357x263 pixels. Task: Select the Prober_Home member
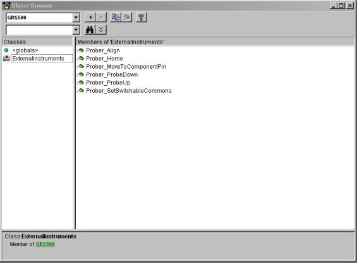pyautogui.click(x=104, y=59)
